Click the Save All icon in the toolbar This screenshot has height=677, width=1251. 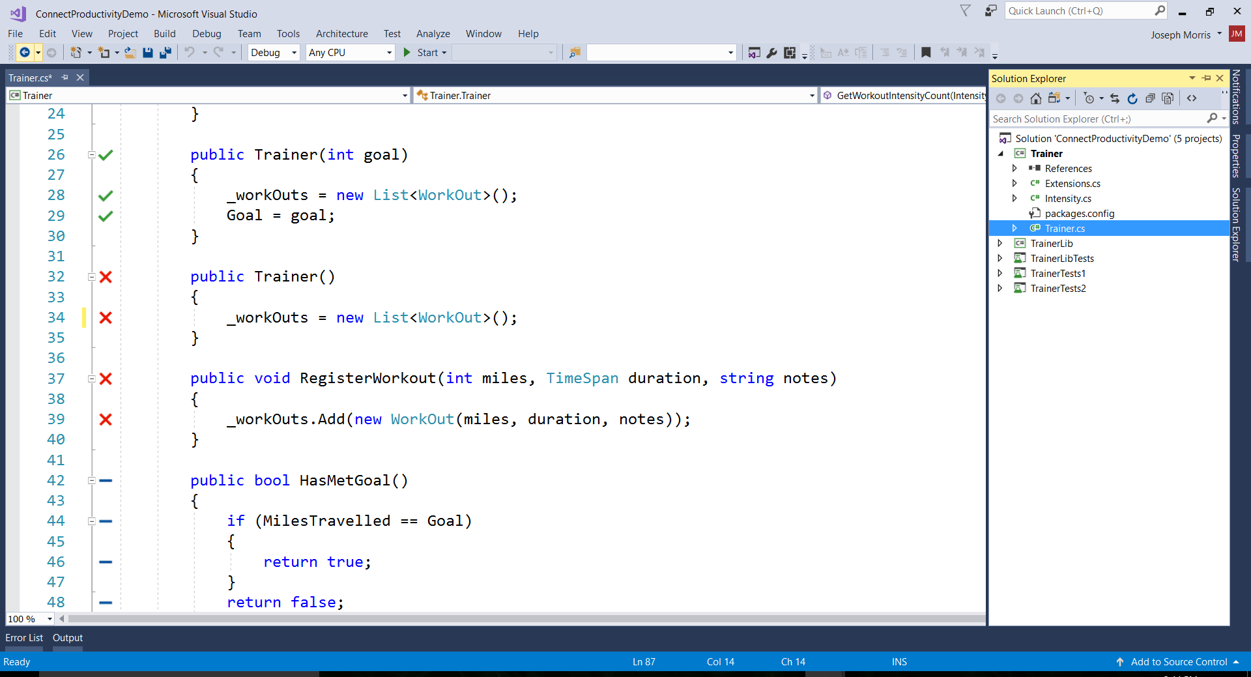(x=165, y=53)
